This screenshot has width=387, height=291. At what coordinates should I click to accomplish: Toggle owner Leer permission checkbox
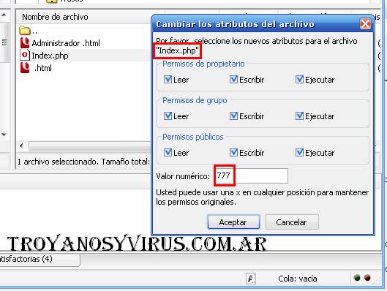click(x=168, y=80)
